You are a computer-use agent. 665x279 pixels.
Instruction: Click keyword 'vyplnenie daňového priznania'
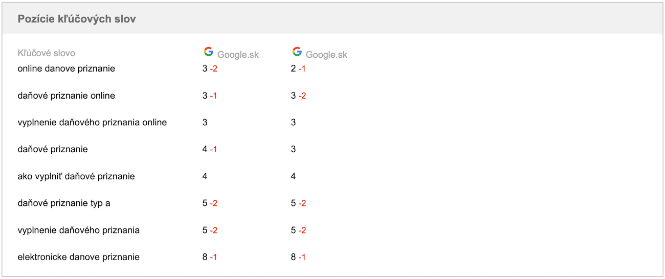[x=79, y=230]
